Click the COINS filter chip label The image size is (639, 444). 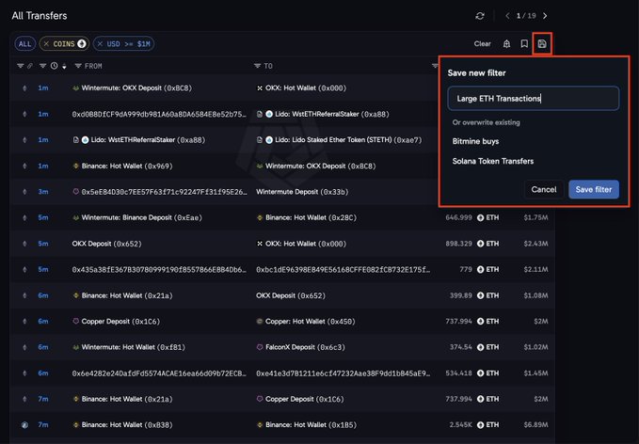pos(64,43)
